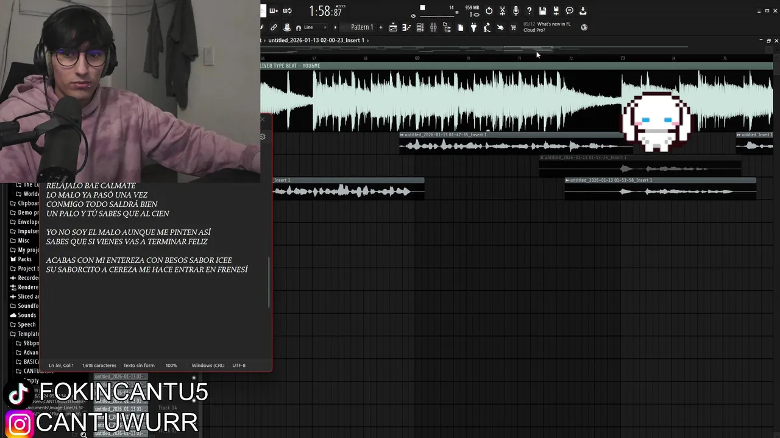Image resolution: width=780 pixels, height=438 pixels.
Task: Expand the Clipboard folder in browser
Action: click(25, 203)
